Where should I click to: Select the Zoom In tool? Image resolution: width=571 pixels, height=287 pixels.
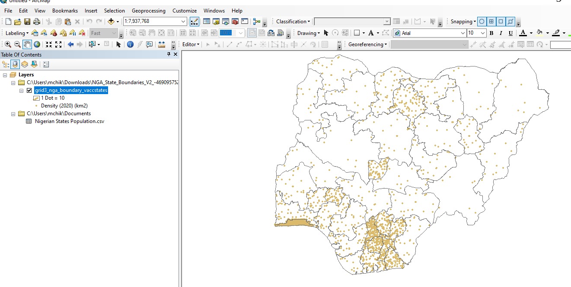8,44
